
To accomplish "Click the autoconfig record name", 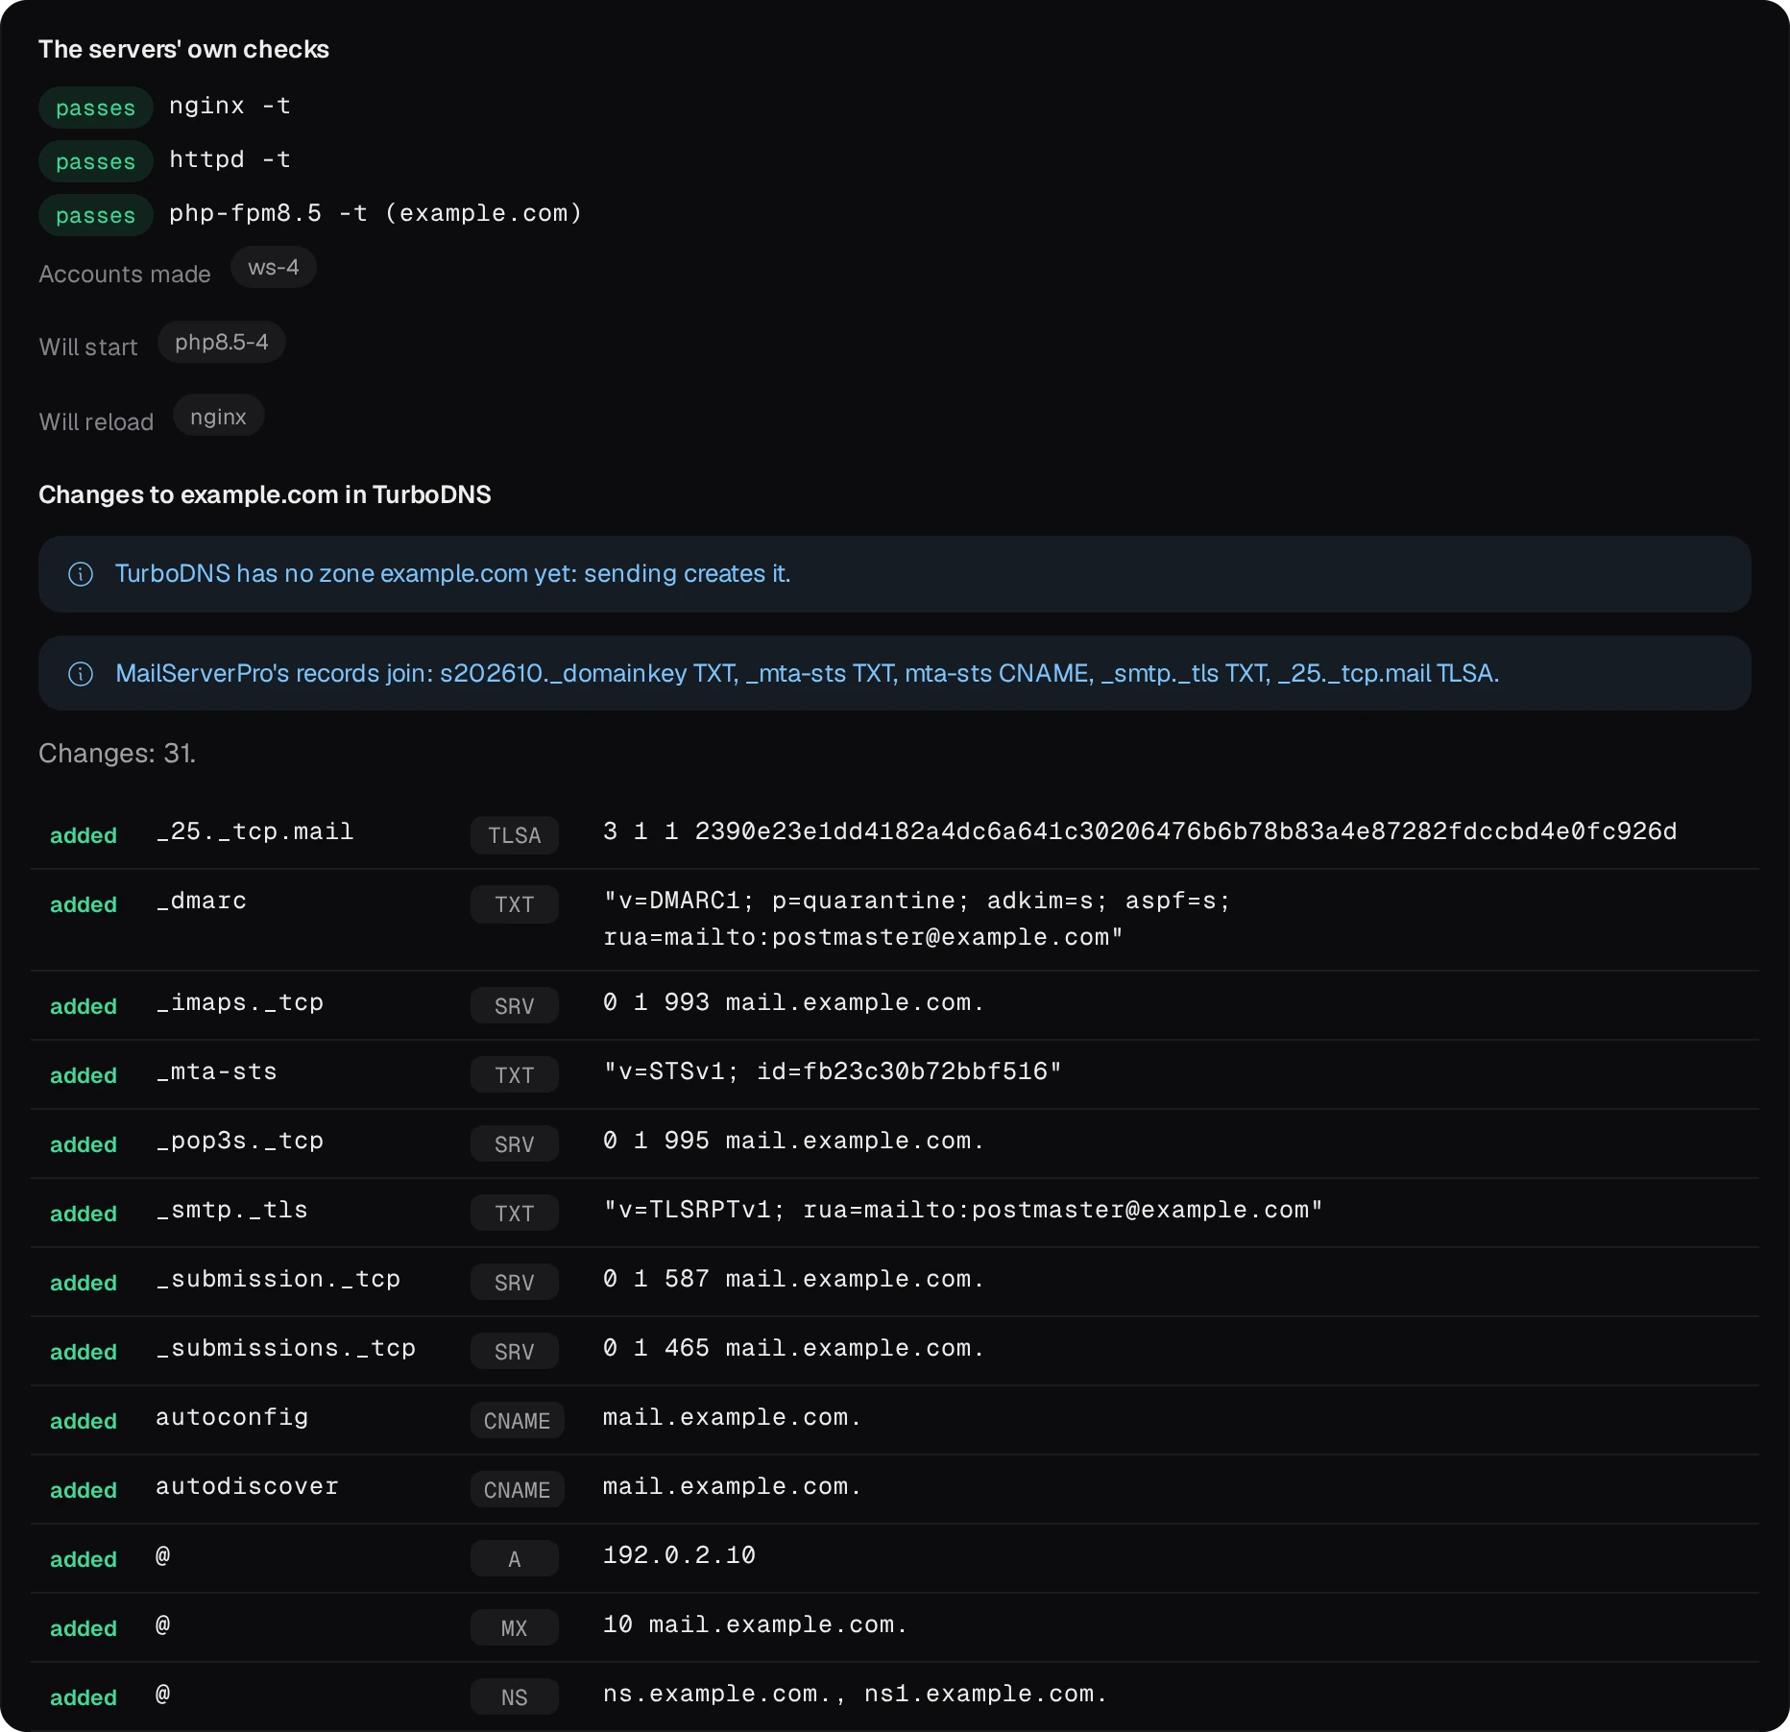I will click(231, 1417).
